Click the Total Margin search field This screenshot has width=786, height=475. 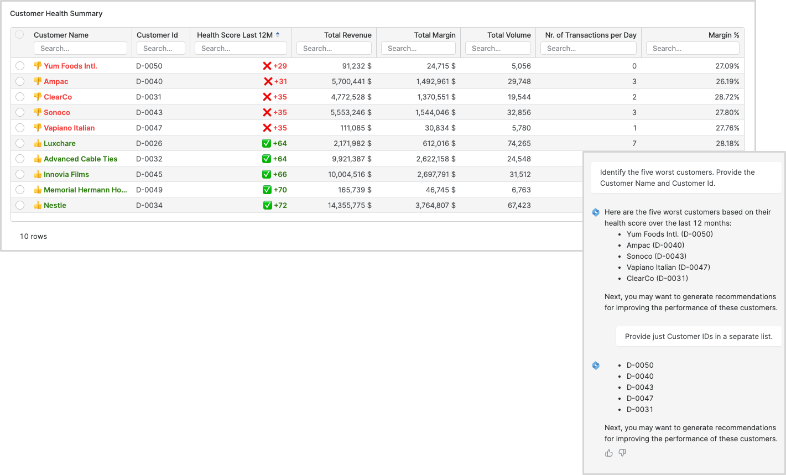click(x=418, y=48)
